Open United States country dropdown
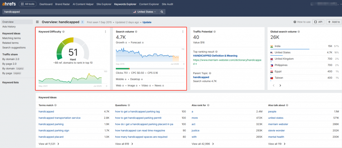This screenshot has height=148, width=342. [144, 12]
